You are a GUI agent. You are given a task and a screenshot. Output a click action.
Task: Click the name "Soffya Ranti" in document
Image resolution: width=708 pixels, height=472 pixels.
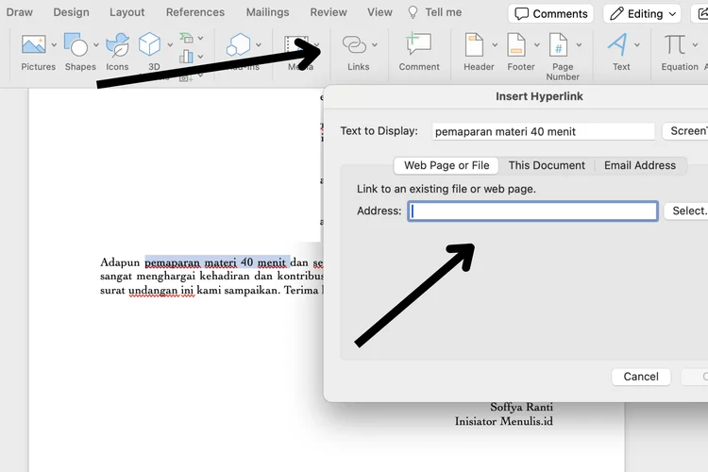coord(521,407)
